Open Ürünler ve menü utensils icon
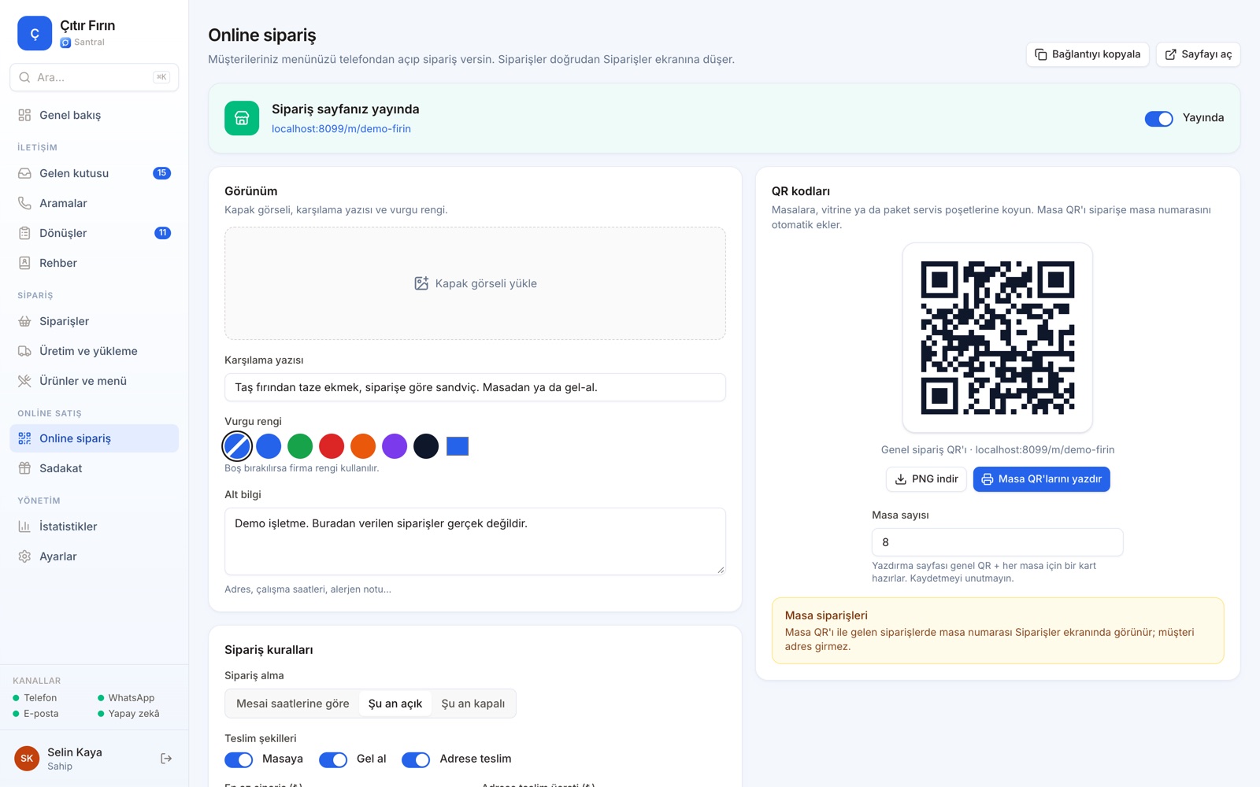 point(24,381)
